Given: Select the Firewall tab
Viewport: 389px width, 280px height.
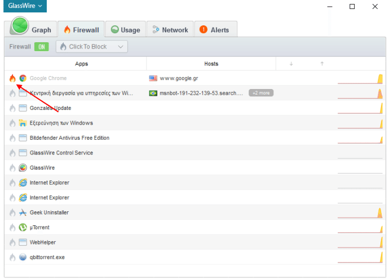Looking at the screenshot, I should click(x=81, y=29).
